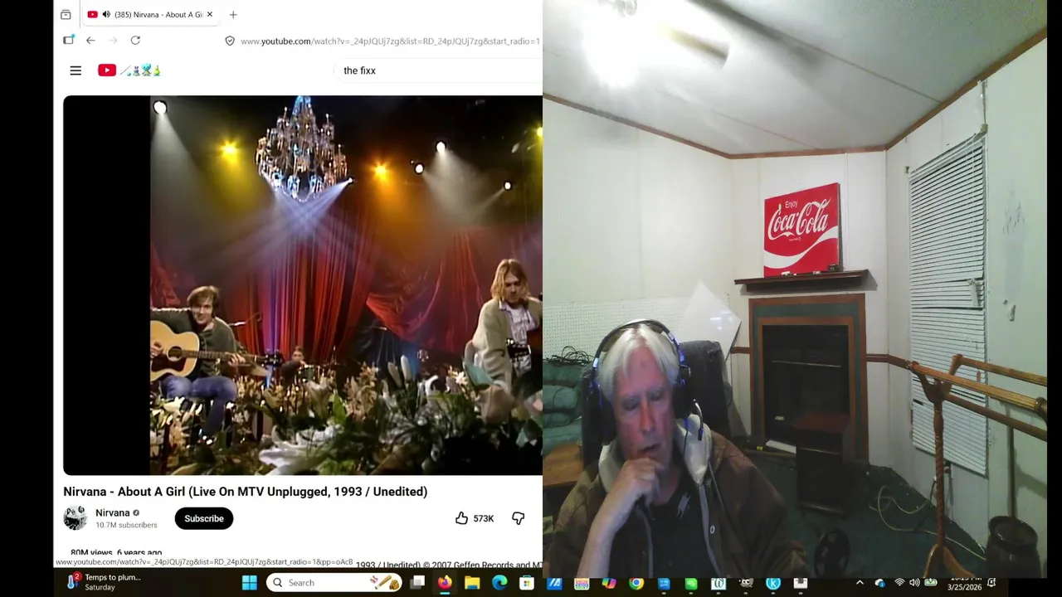Open Firefox from the taskbar

tap(445, 583)
